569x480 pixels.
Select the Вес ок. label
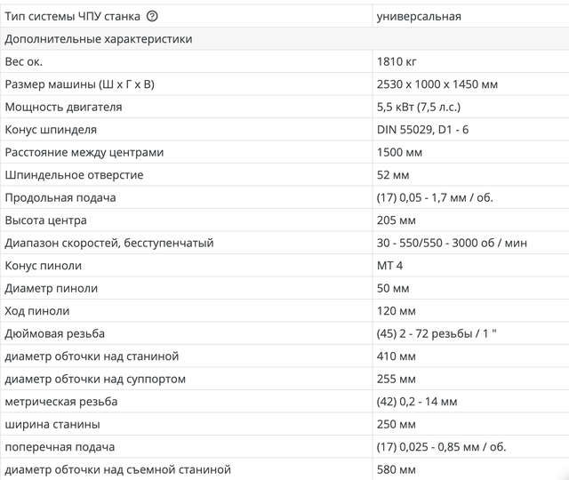24,61
